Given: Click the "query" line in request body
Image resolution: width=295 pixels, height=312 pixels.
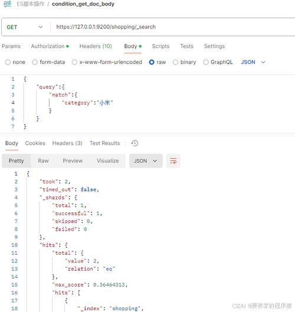Looking at the screenshot, I should click(50, 87).
